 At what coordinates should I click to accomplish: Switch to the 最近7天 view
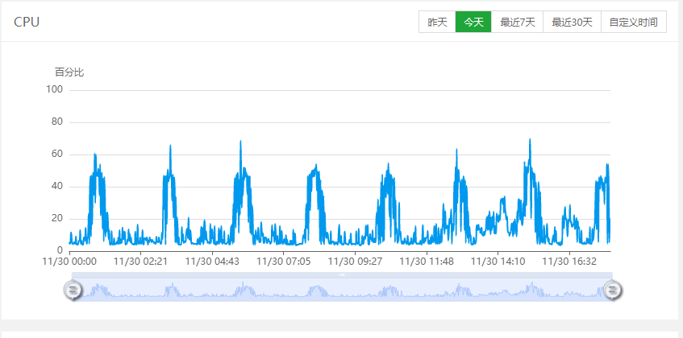pos(517,22)
